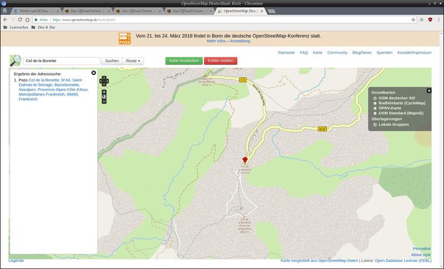The height and width of the screenshot is (269, 444).
Task: Click red Fehler melden button
Action: tap(220, 60)
